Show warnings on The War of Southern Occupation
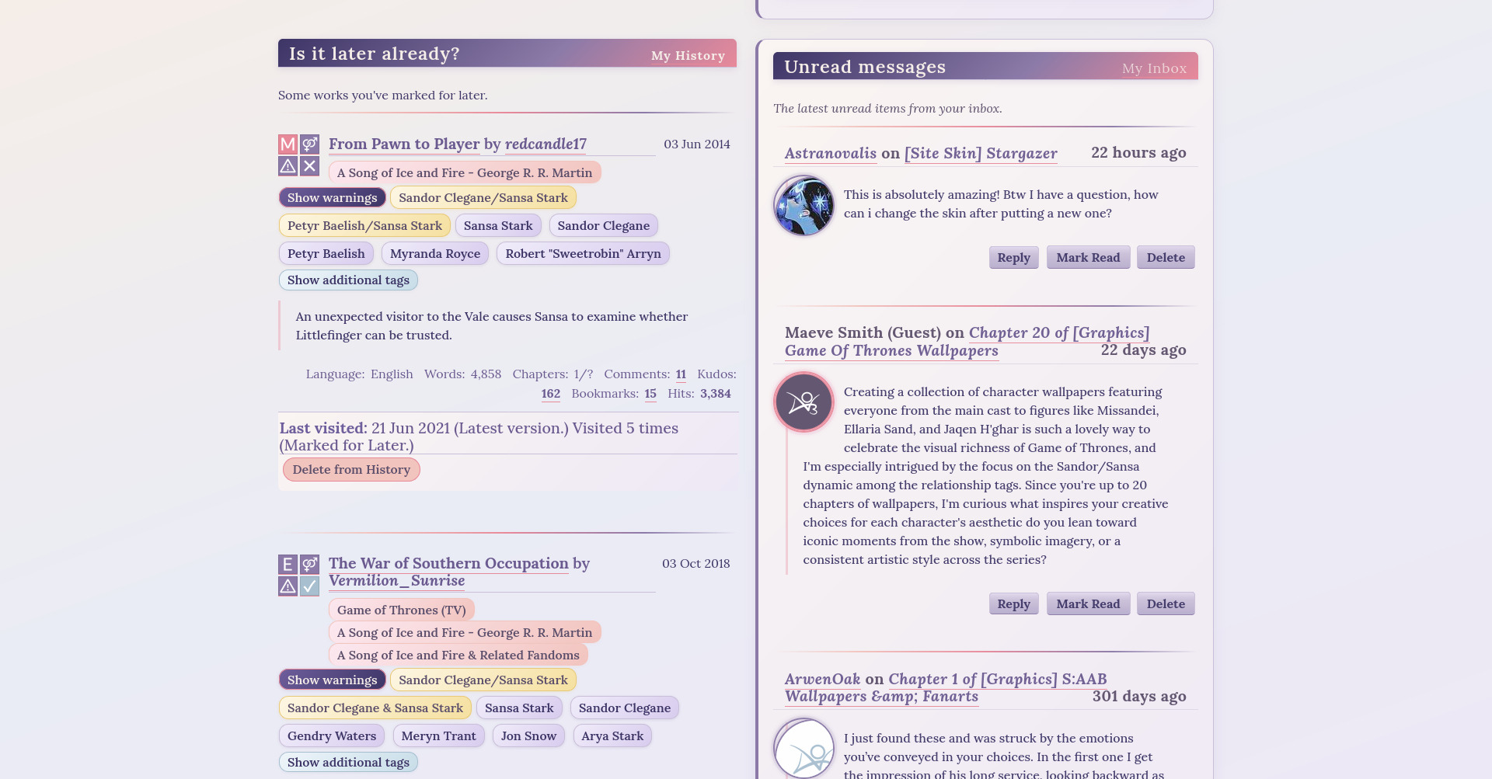 pyautogui.click(x=333, y=680)
